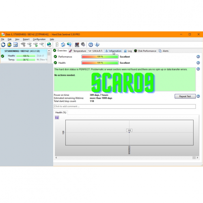Screen dimensions: 203x203
Task: Click the disk drive picture toolbar icon
Action: point(15,45)
